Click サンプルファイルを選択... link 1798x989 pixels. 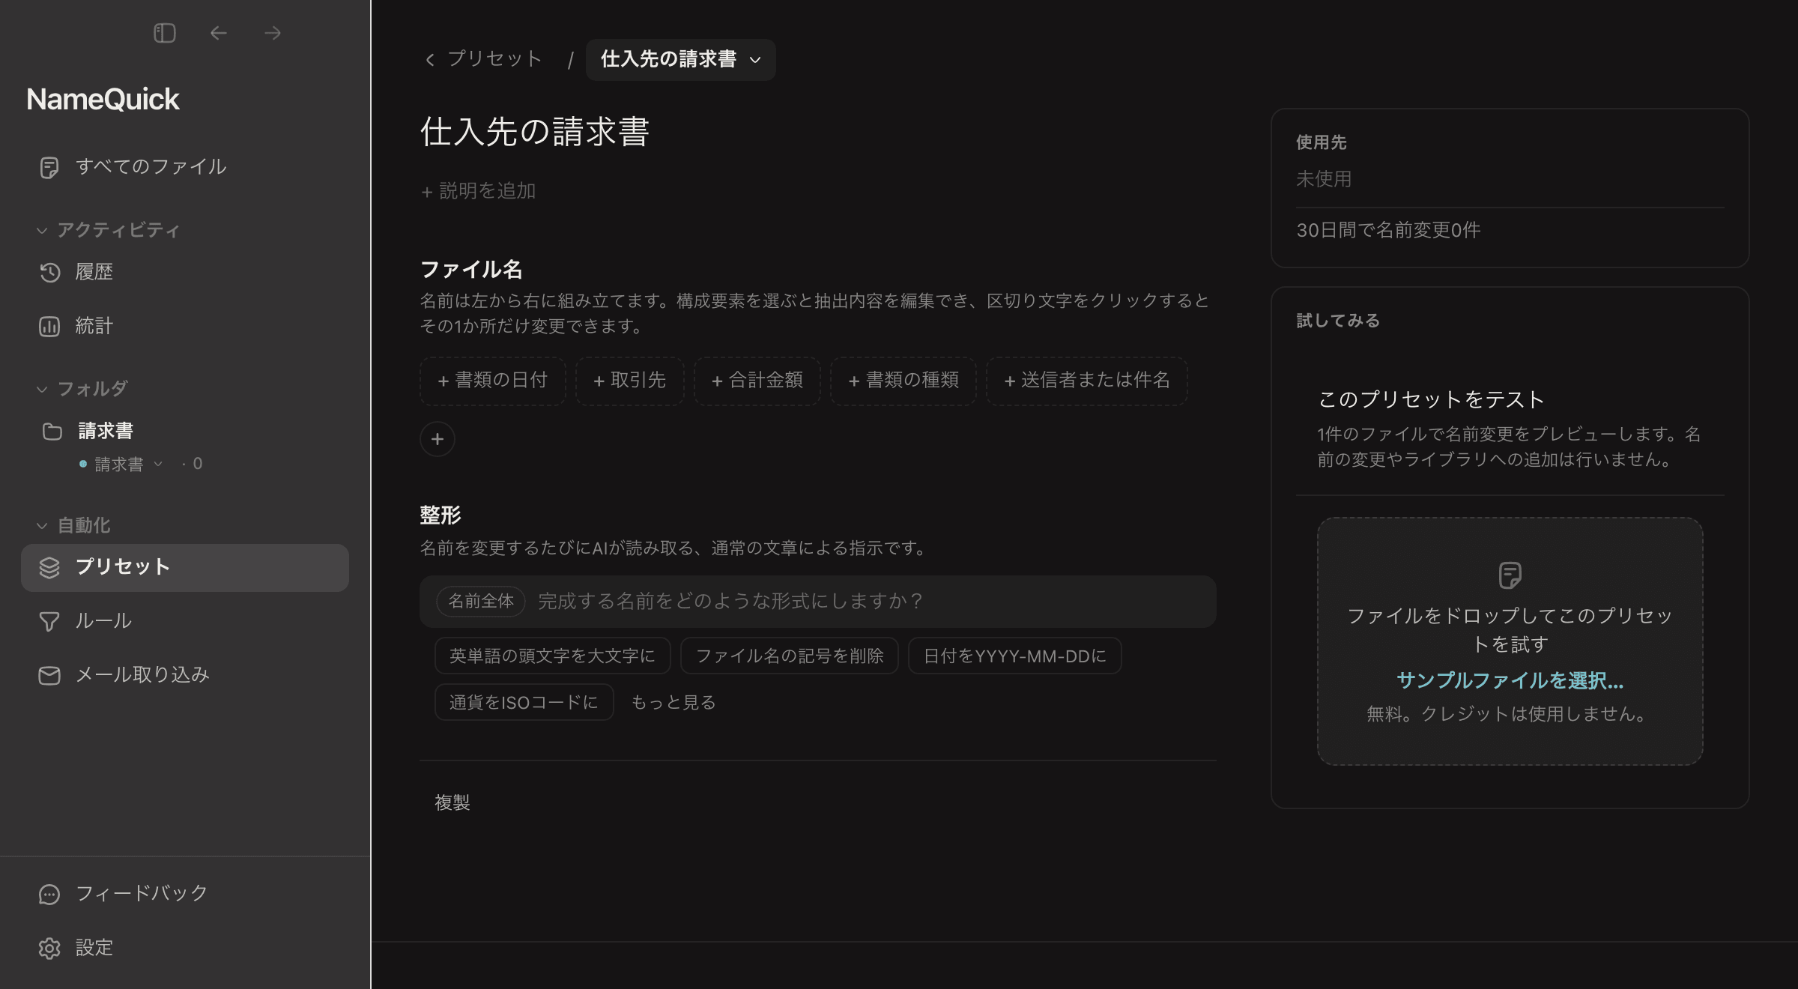click(1510, 680)
